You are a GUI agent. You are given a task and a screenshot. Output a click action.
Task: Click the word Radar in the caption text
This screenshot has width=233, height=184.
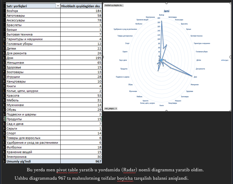pos(129,169)
